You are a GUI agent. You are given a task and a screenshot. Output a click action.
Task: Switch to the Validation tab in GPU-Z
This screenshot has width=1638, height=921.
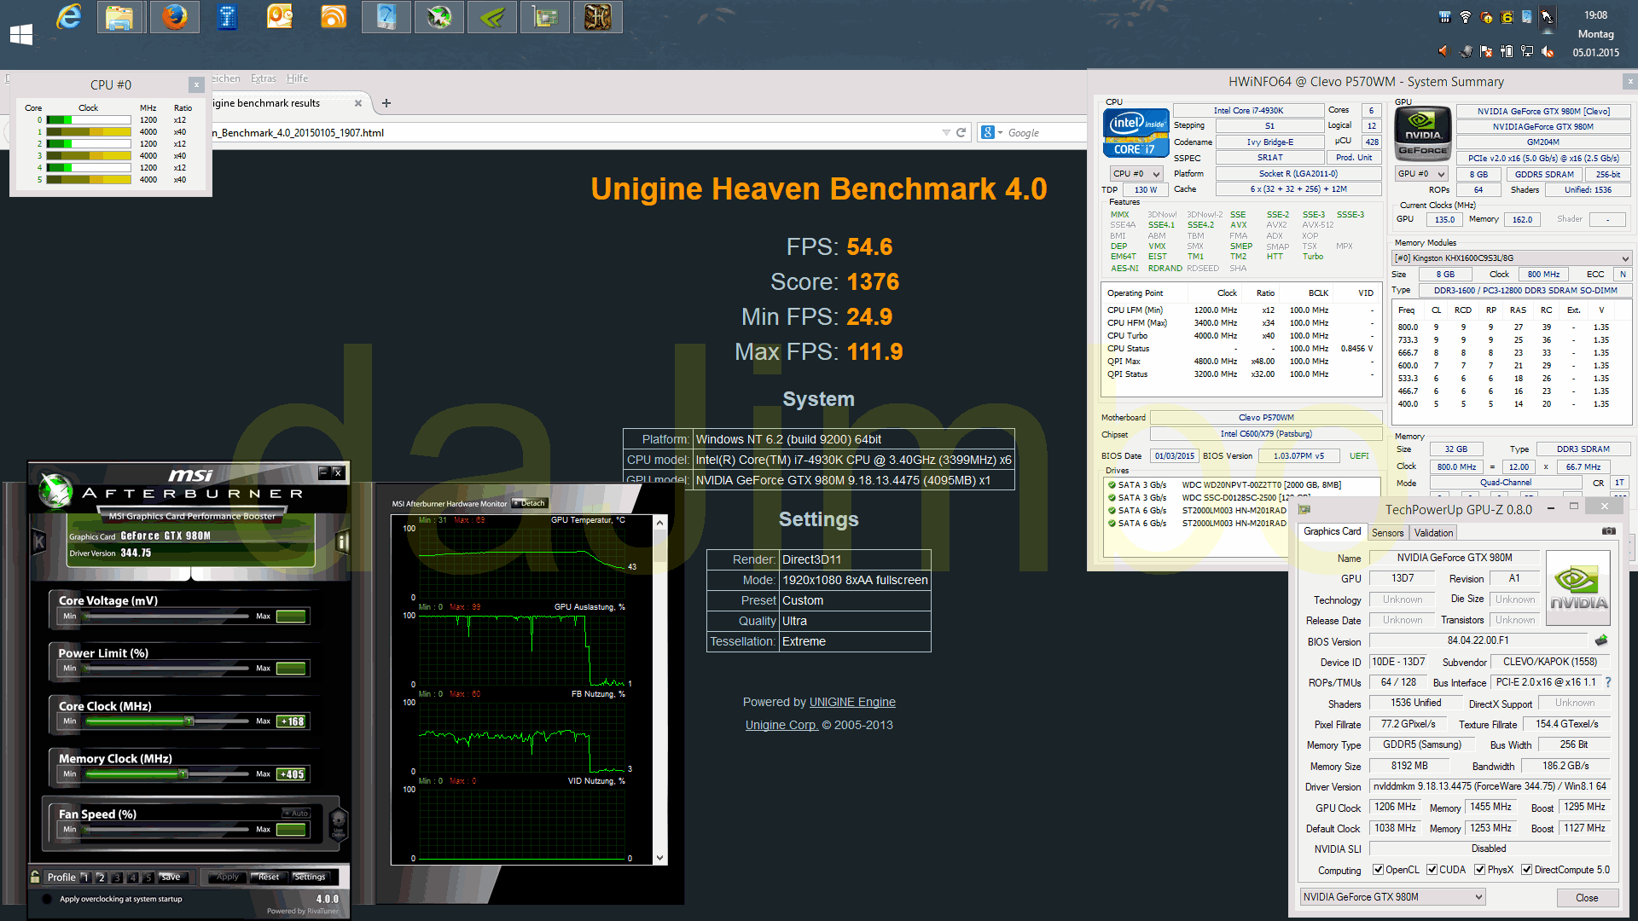(x=1433, y=532)
